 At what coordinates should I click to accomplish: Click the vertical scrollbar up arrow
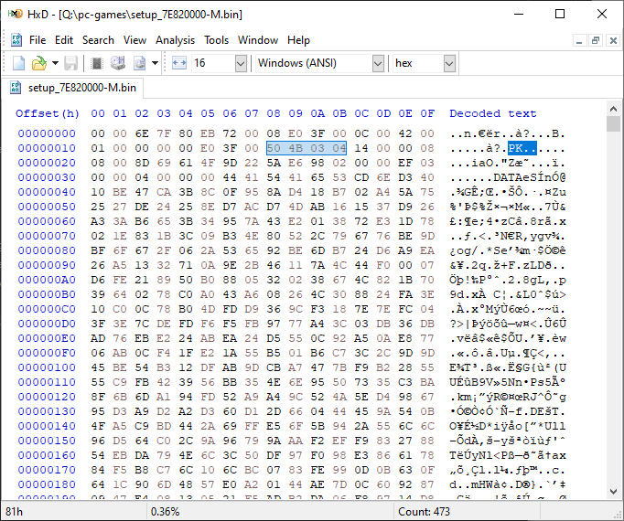pyautogui.click(x=613, y=109)
